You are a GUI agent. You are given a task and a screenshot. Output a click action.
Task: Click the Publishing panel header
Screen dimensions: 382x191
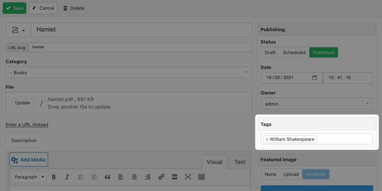pyautogui.click(x=317, y=30)
